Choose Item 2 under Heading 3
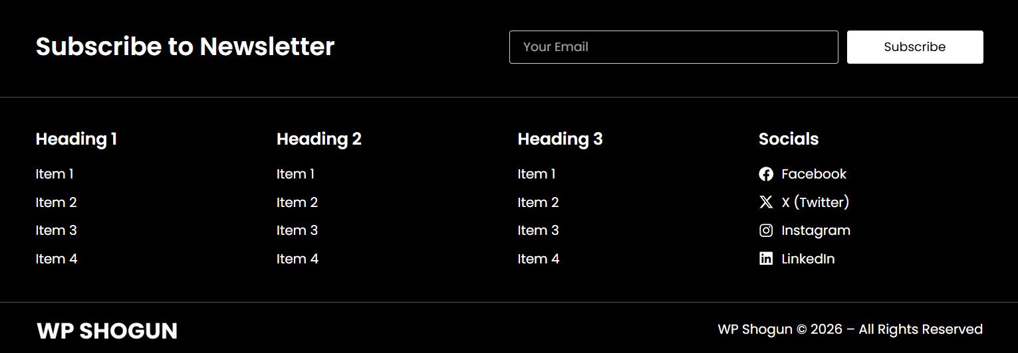Screen dimensions: 1018x353 point(538,202)
